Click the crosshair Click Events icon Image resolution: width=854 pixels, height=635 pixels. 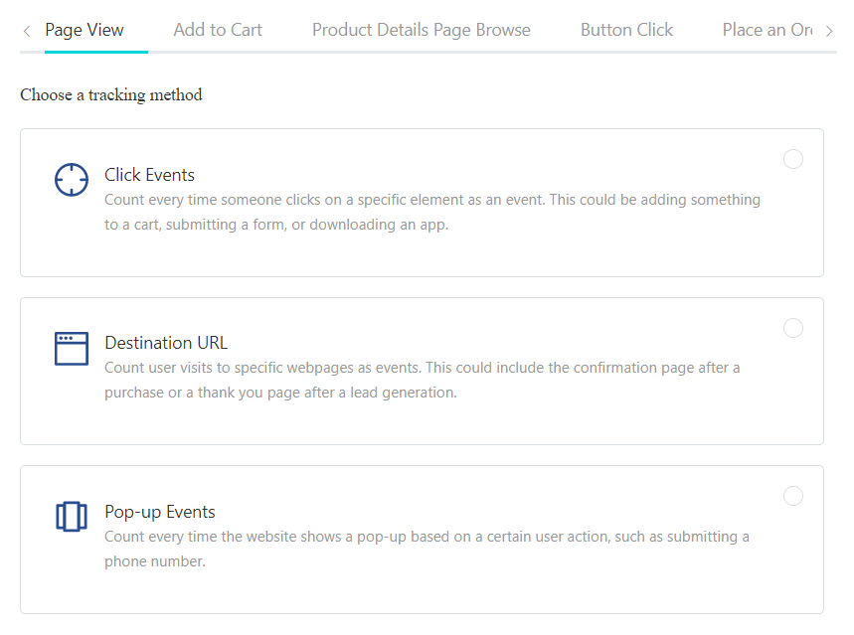point(72,180)
